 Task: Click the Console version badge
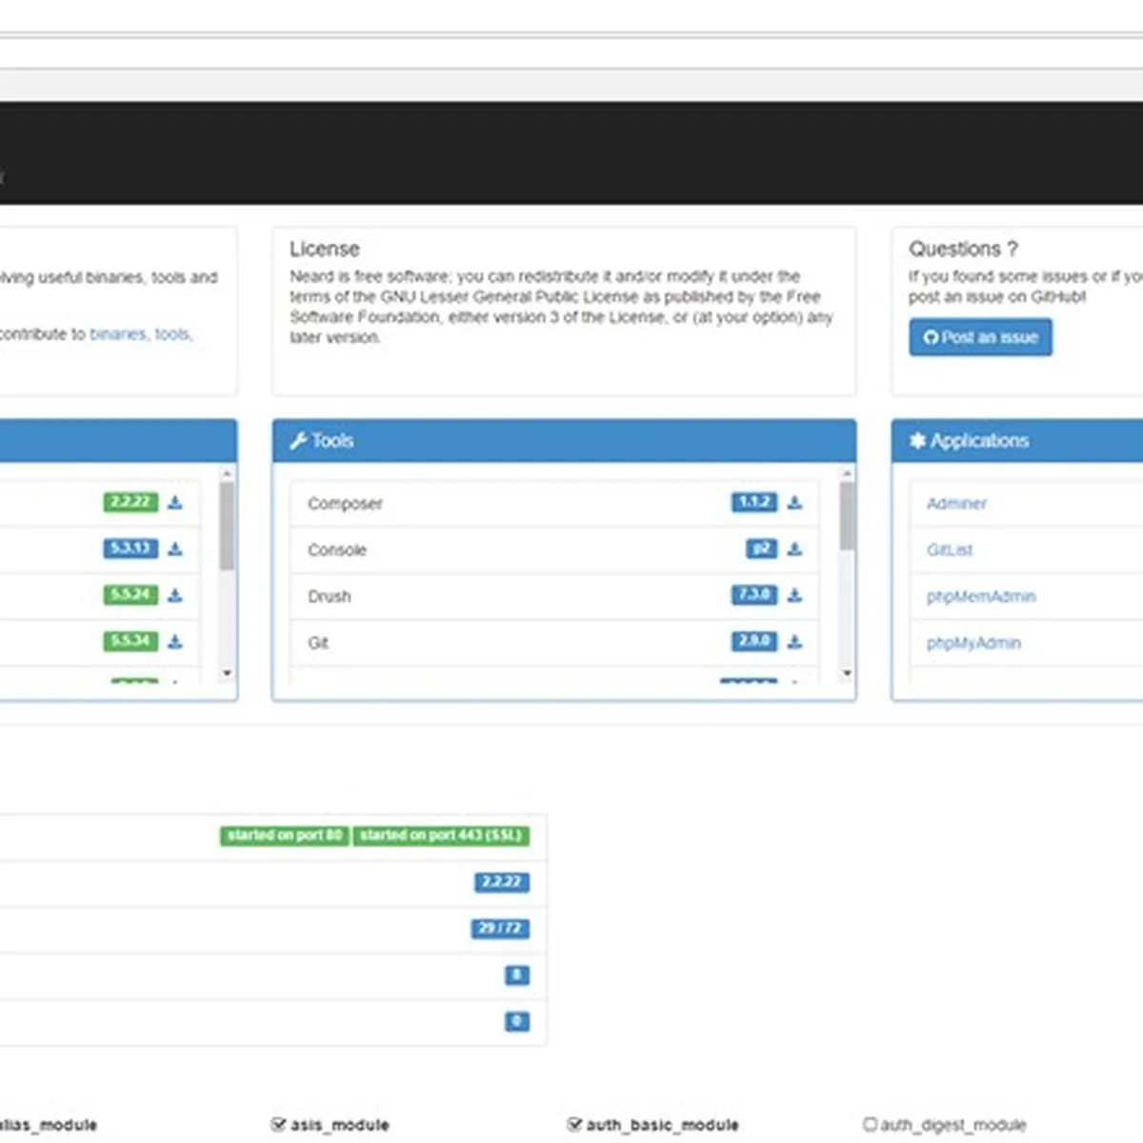coord(761,549)
